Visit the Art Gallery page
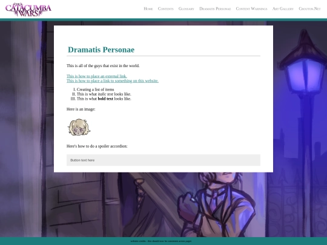 283,8
